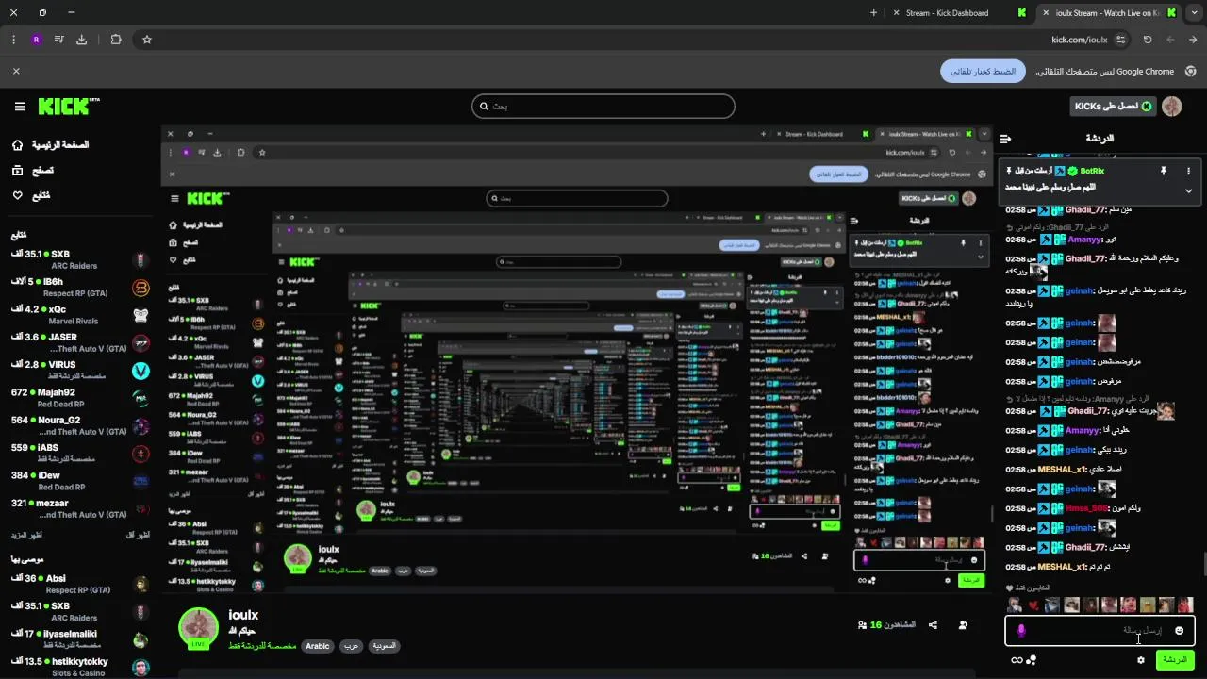Open the following heart icon 'متابع'
Image resolution: width=1207 pixels, height=679 pixels.
coord(18,195)
